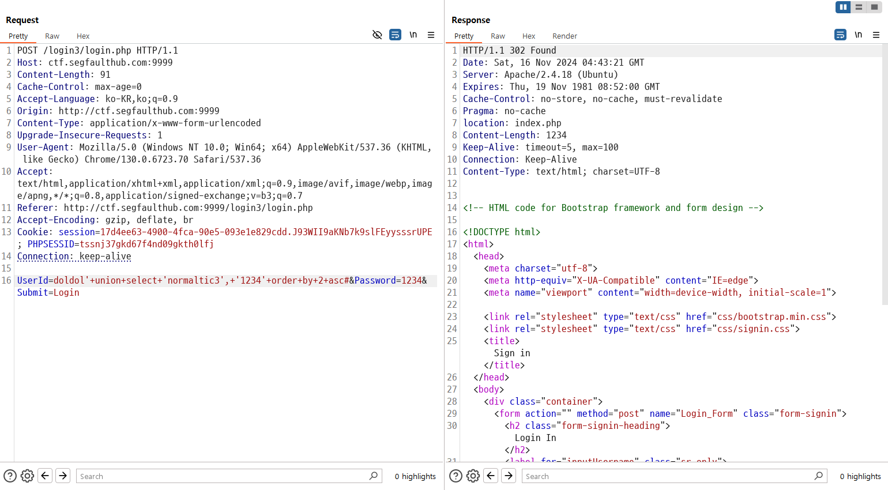This screenshot has height=490, width=888.
Task: Open help icon under Response panel
Action: (456, 476)
